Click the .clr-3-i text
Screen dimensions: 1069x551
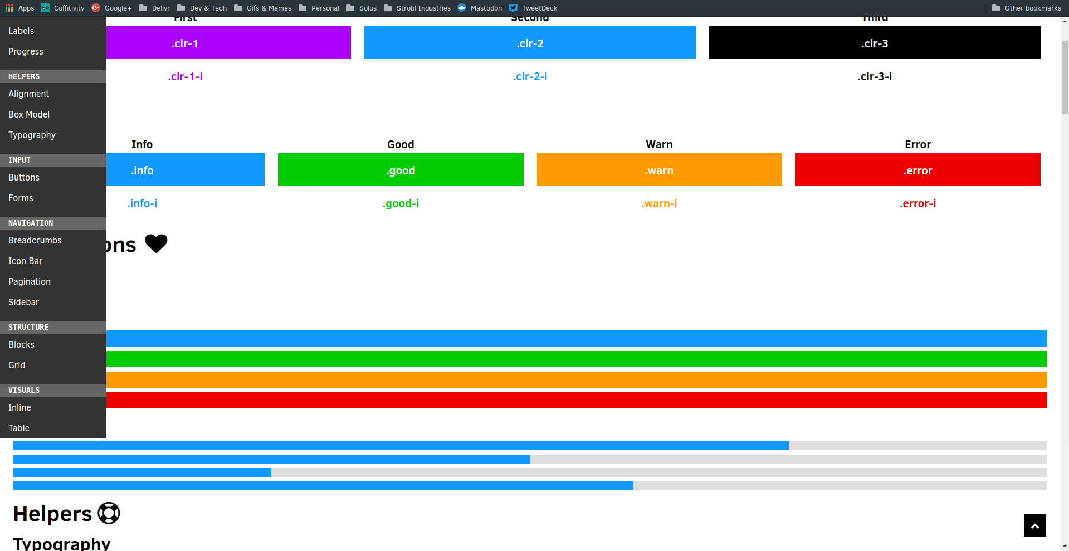tap(875, 76)
